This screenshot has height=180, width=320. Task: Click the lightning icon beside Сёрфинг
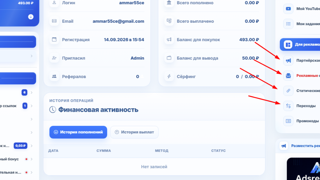click(169, 76)
